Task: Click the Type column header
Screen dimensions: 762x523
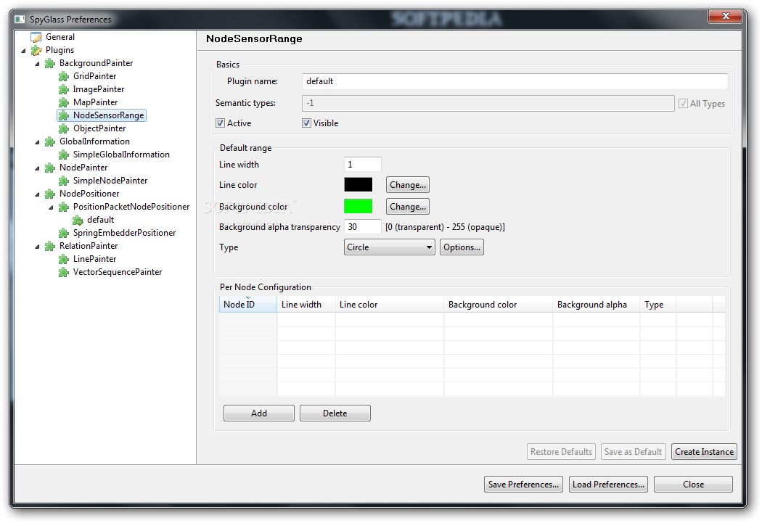Action: [x=658, y=305]
